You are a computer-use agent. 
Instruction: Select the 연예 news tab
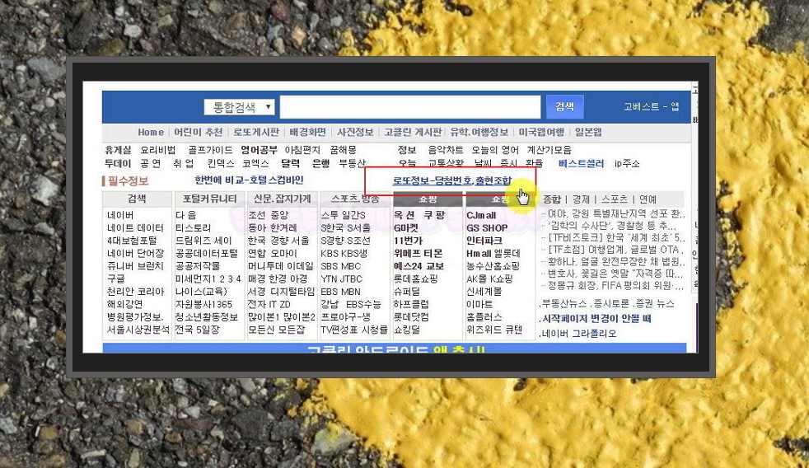click(x=648, y=199)
